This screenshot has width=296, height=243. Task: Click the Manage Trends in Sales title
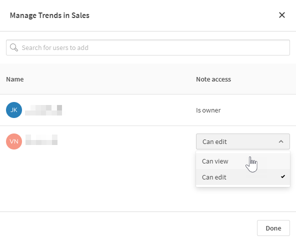[49, 15]
